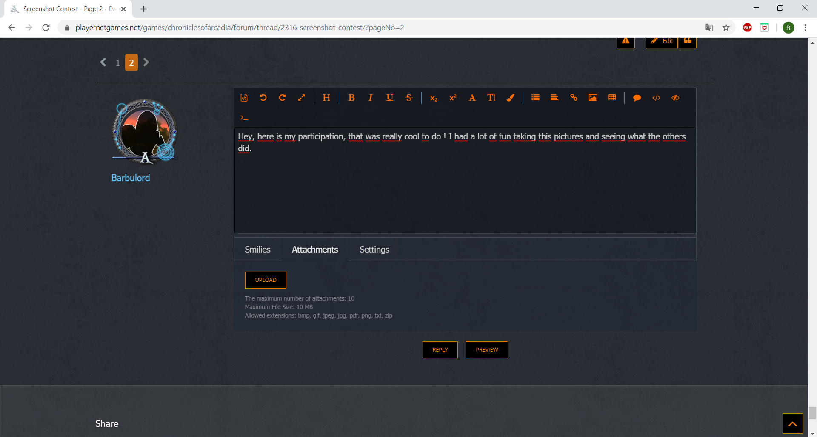Toggle bold formatting

[x=351, y=98]
